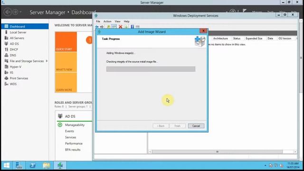This screenshot has height=171, width=304.
Task: Open View menu in Windows Deployment Services
Action: [117, 21]
